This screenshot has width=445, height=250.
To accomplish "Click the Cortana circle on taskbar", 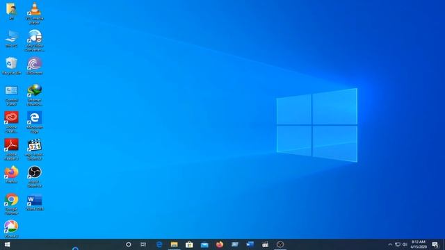I will 128,244.
